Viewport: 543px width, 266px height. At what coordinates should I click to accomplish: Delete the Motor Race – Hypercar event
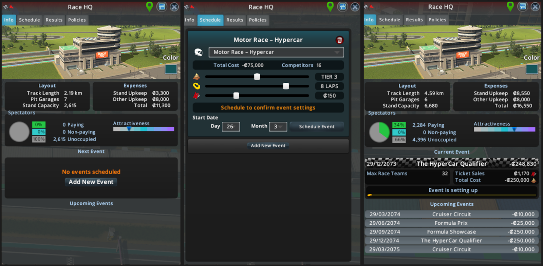(339, 40)
